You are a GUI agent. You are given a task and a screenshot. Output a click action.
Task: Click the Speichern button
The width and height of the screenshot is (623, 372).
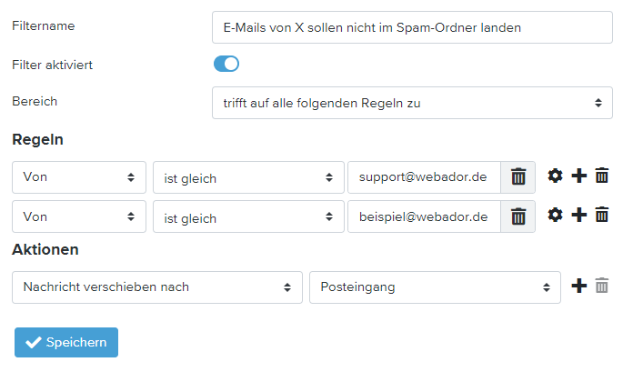point(66,342)
